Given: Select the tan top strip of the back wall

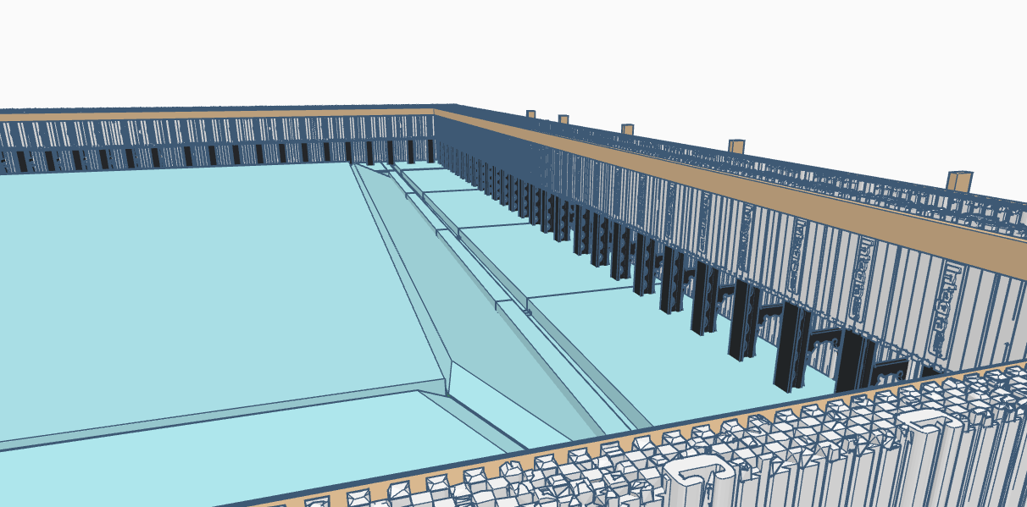Looking at the screenshot, I should click(x=212, y=115).
